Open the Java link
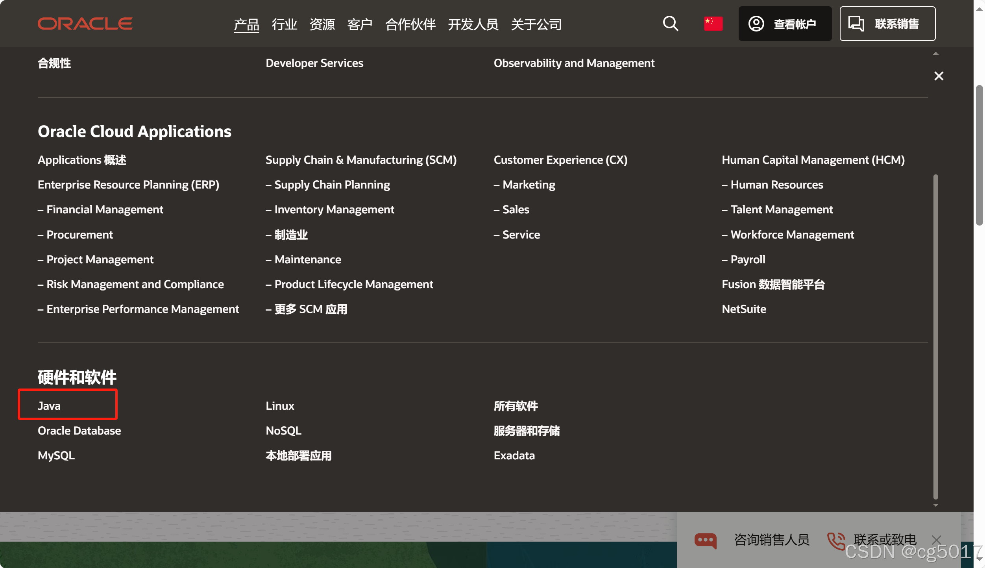The image size is (985, 568). tap(49, 405)
